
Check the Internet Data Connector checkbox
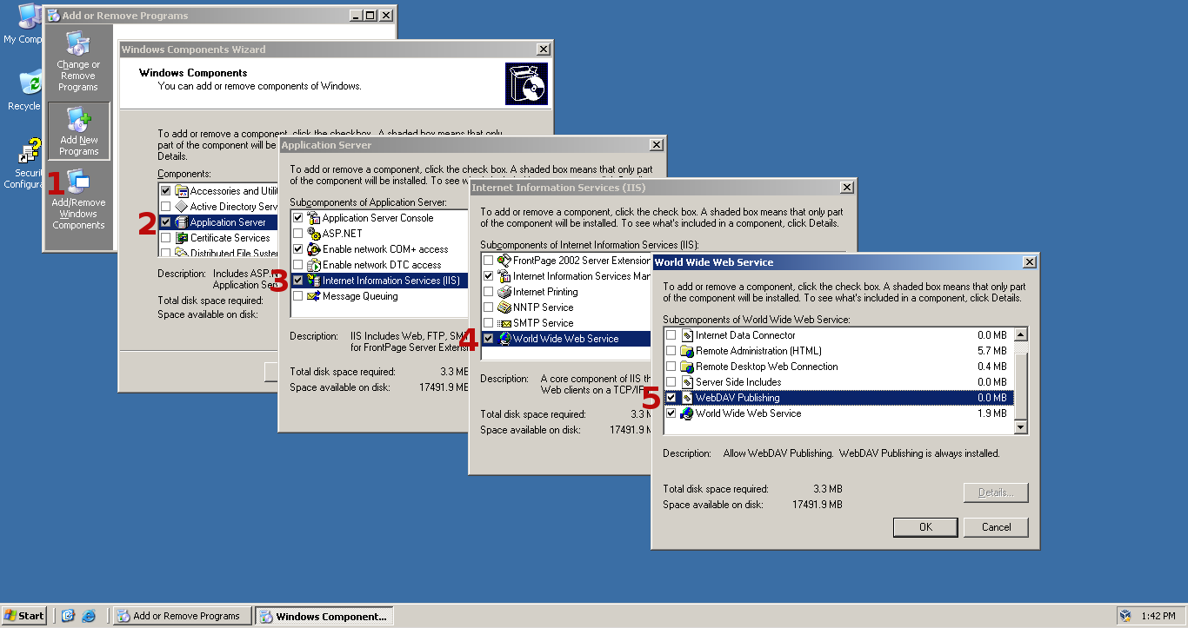click(671, 335)
